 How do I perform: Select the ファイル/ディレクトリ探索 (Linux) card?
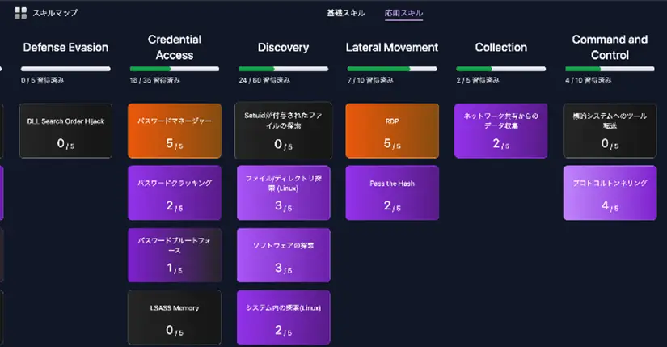point(283,193)
